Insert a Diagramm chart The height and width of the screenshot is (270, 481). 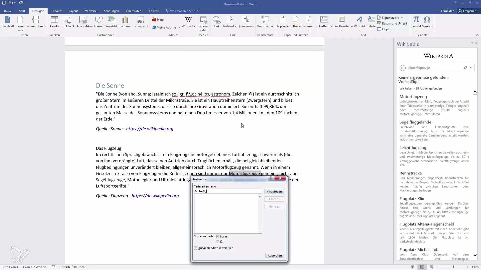pos(125,22)
